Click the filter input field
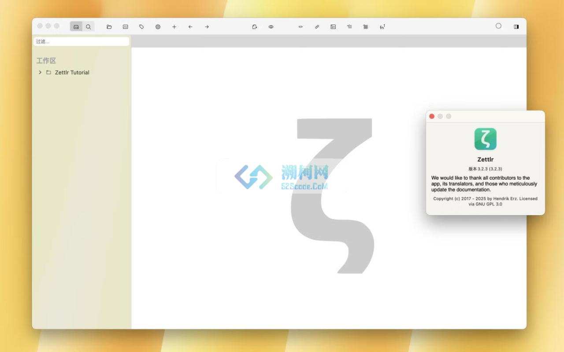Viewport: 564px width, 352px height. (x=82, y=41)
